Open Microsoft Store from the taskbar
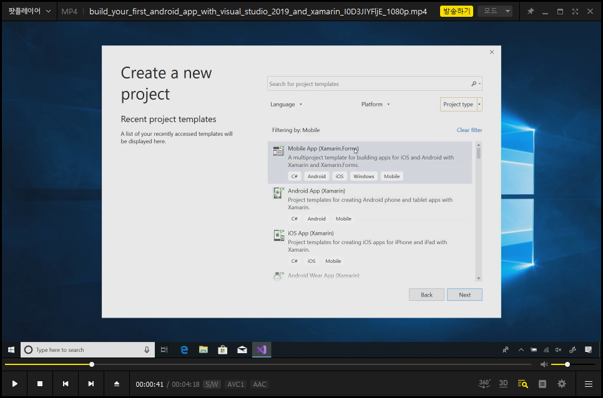 point(223,349)
